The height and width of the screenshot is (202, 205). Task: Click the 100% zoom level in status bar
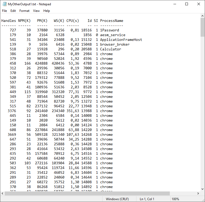(175, 199)
